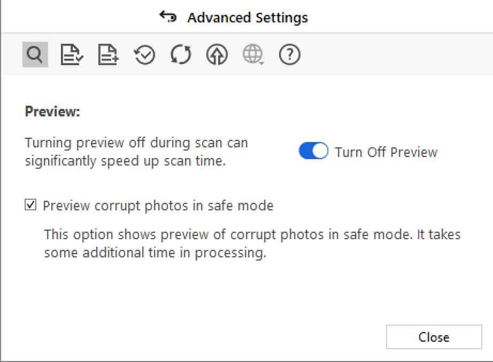
Task: Click the circular arrows refresh icon
Action: point(181,54)
